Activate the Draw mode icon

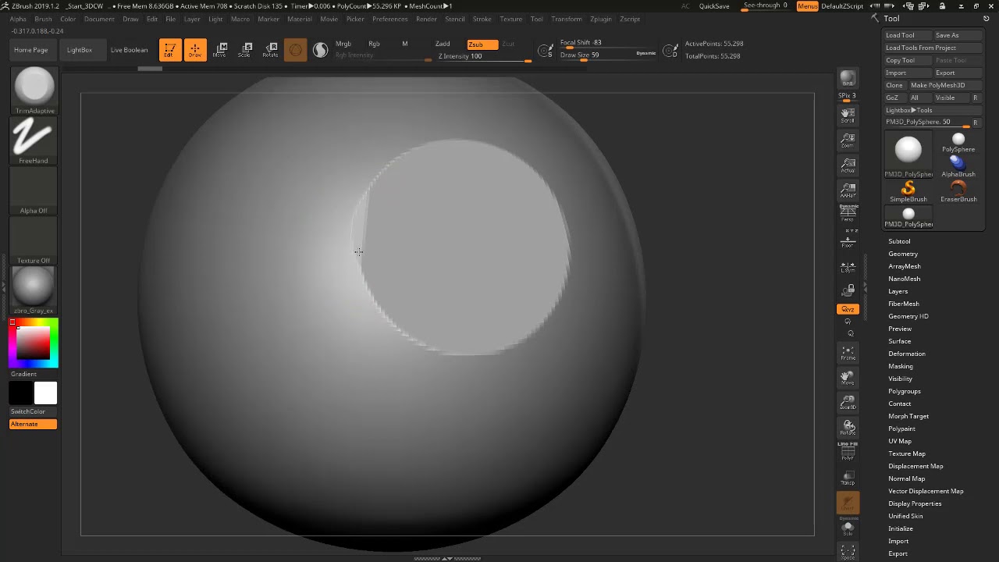[x=195, y=50]
